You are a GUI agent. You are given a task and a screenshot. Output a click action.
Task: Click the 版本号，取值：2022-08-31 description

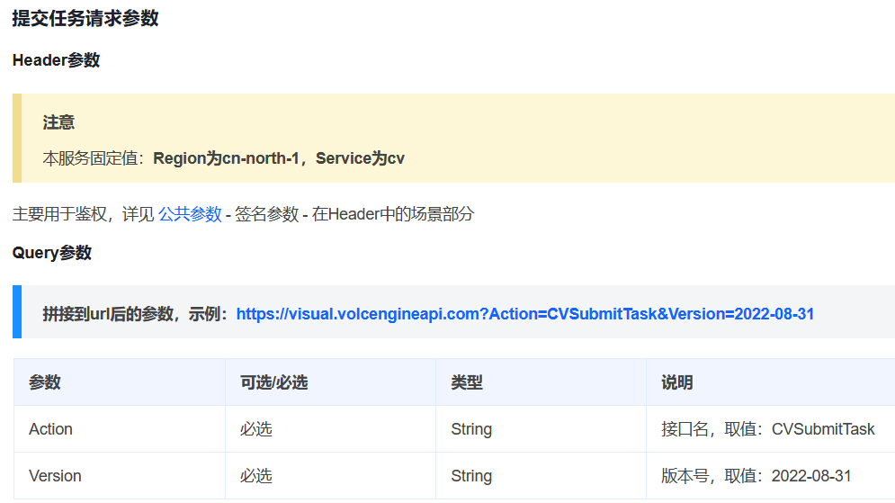[756, 476]
